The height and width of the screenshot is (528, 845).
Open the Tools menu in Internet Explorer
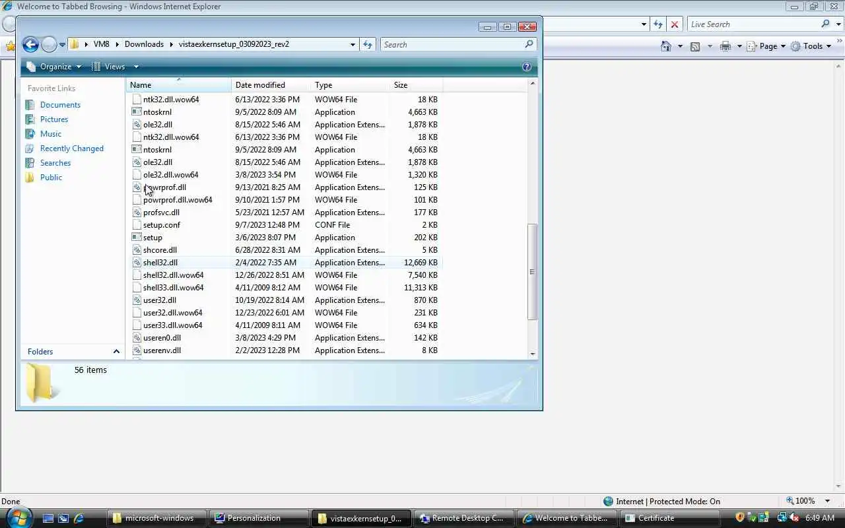tap(811, 46)
